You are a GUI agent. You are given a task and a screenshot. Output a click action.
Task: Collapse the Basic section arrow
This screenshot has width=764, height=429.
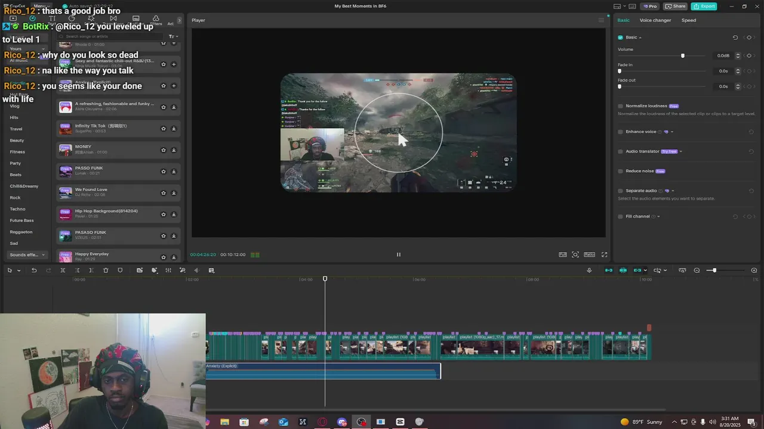640,38
